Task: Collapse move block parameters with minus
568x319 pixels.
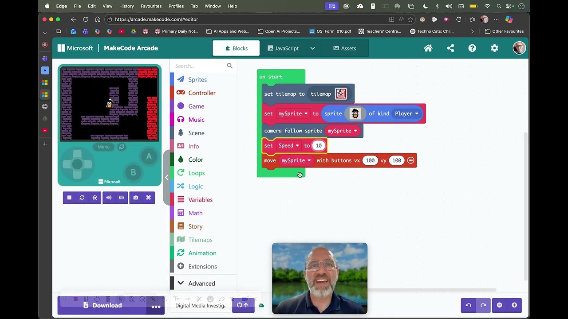Action: click(411, 160)
